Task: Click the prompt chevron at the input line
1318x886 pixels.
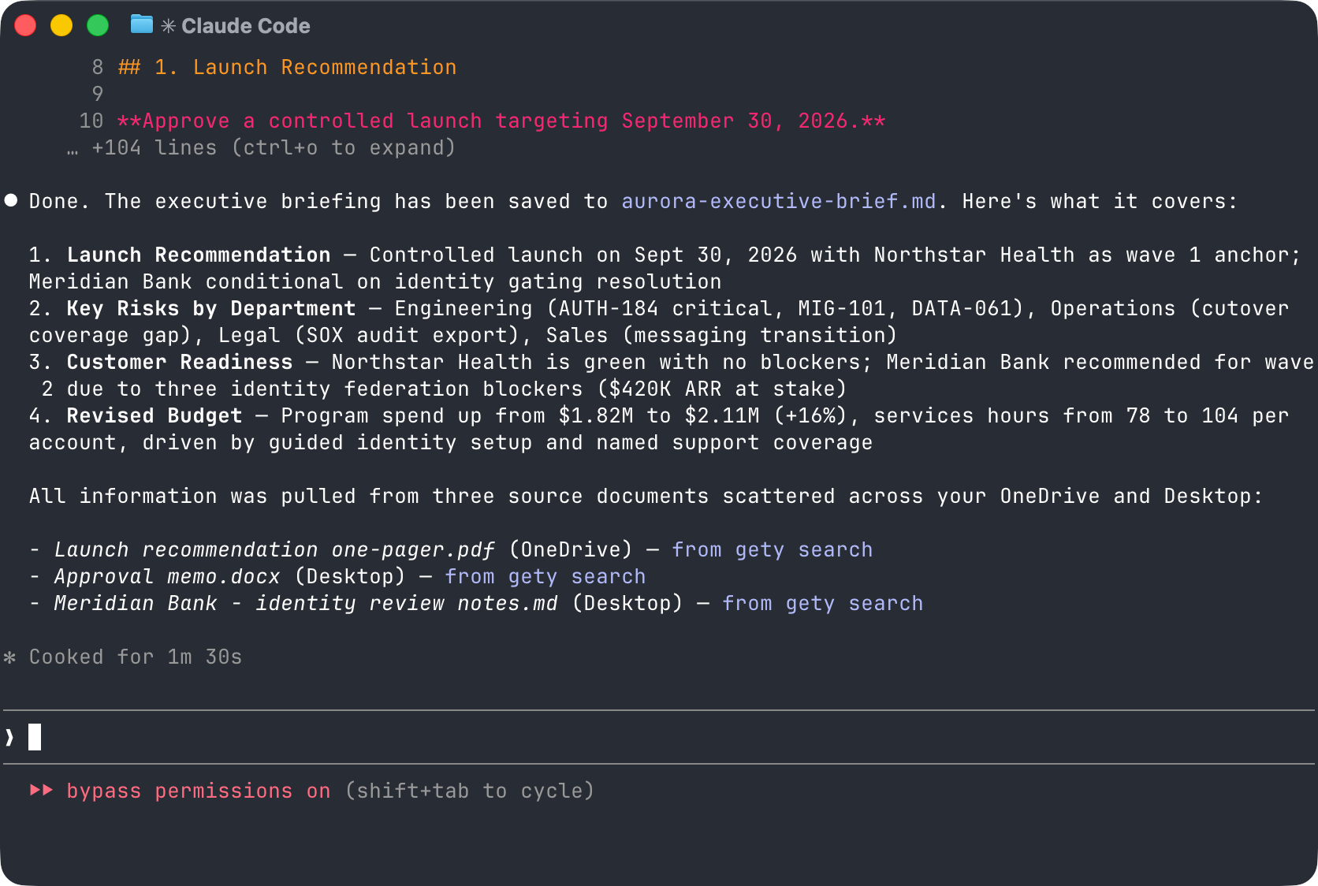Action: click(x=9, y=736)
